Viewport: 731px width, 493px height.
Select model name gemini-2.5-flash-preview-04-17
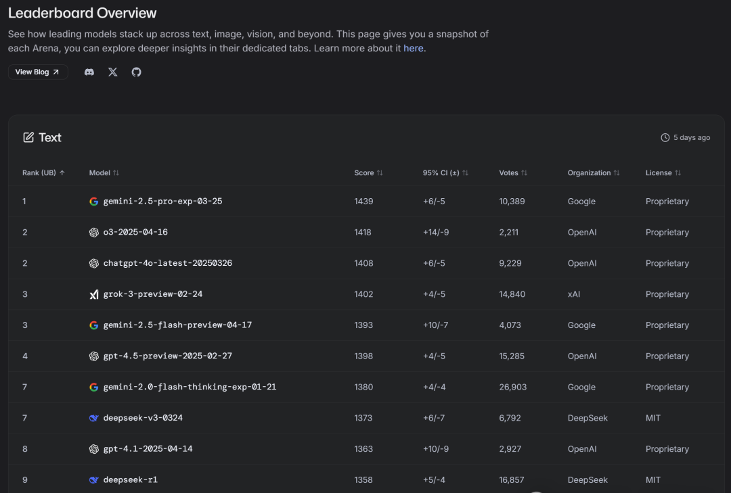pos(177,325)
